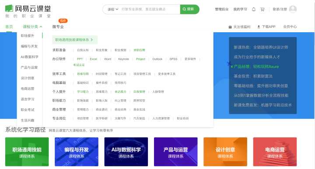Click the Word subcategory
Image resolution: width=315 pixels, height=169 pixels.
point(108,59)
